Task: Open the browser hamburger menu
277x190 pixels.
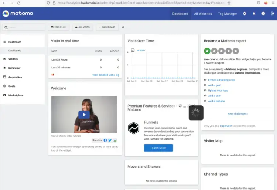Action: click(273, 3)
